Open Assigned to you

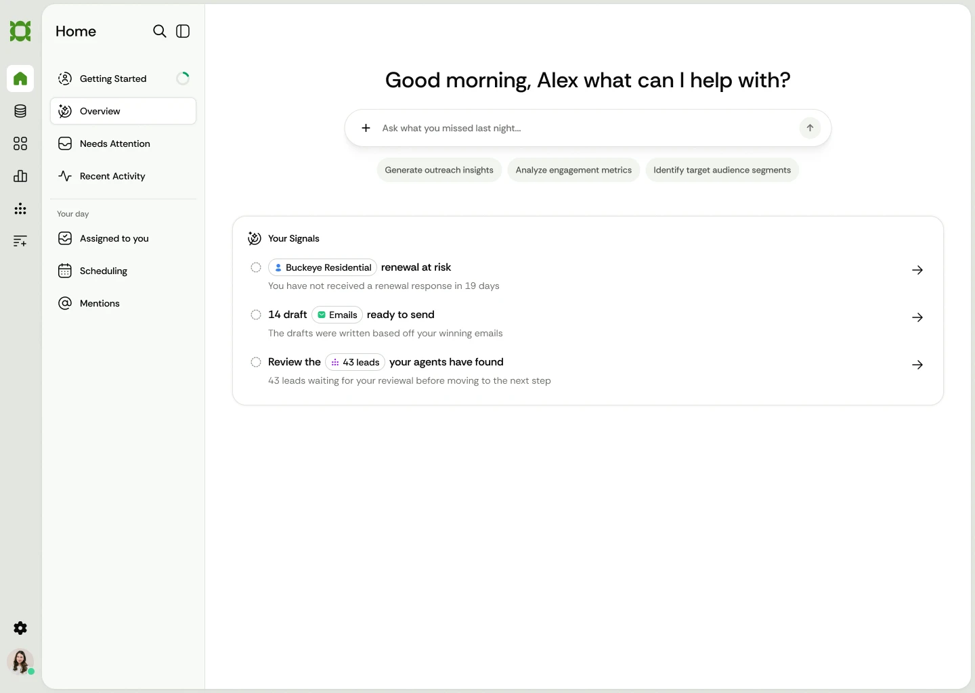[123, 238]
